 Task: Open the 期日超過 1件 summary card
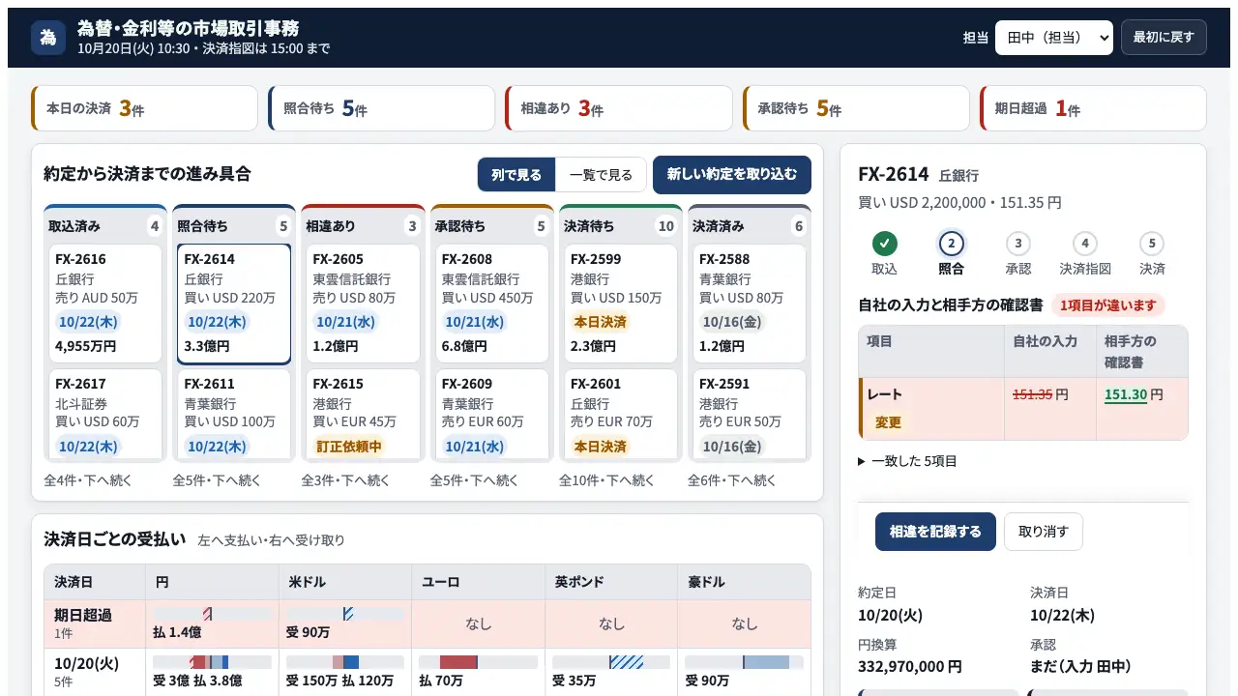(x=1093, y=108)
